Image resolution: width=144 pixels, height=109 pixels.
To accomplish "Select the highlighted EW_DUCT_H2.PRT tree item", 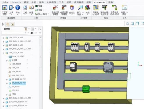I will (x=19, y=83).
